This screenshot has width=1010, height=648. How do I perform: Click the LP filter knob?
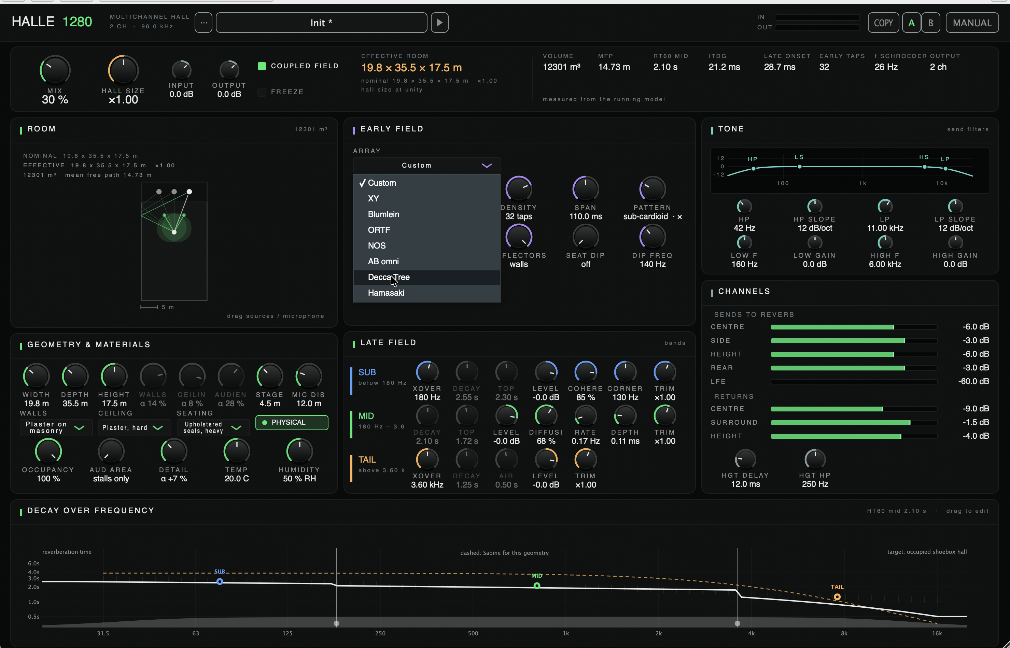click(885, 206)
